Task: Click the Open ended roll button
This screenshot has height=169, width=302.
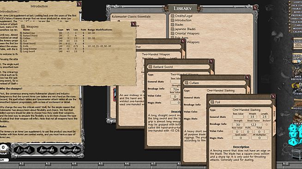Action: [47, 150]
